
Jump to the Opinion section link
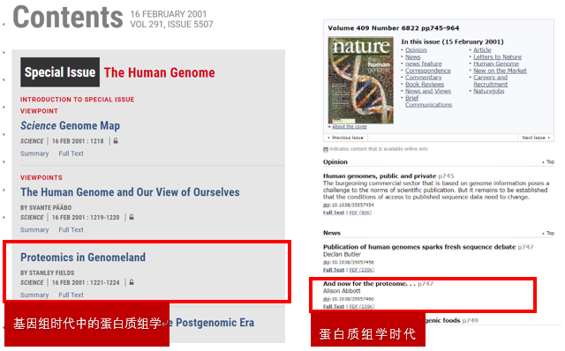tap(416, 50)
